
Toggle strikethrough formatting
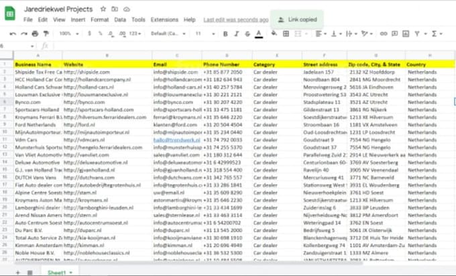(247, 34)
